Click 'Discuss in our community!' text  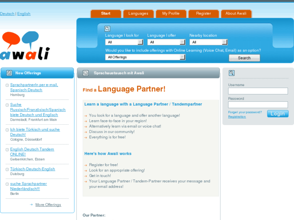point(112,132)
